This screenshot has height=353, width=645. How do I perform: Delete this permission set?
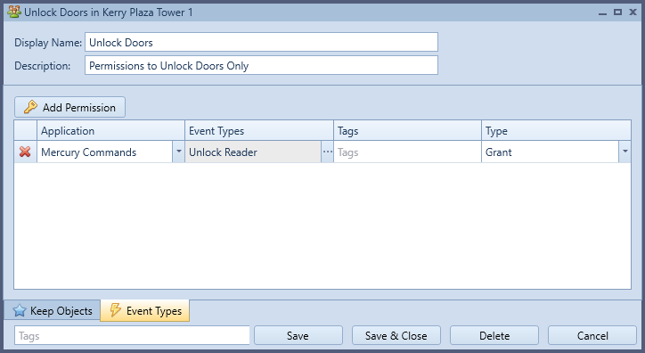point(494,336)
